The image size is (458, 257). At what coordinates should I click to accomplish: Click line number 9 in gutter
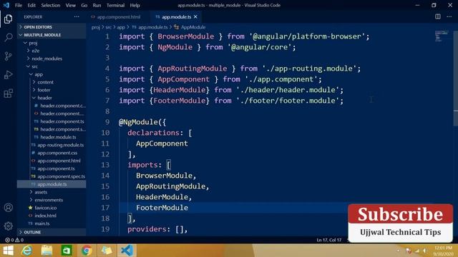point(107,122)
